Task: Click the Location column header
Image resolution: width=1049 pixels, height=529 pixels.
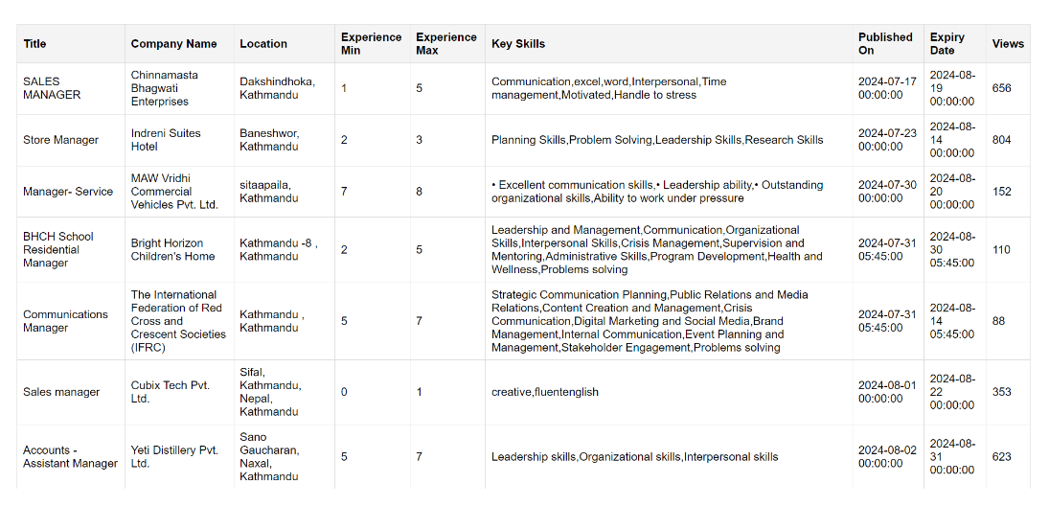Action: (x=263, y=44)
